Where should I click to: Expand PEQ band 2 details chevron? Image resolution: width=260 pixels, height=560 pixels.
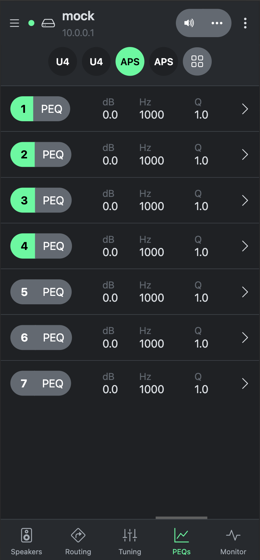tap(245, 155)
